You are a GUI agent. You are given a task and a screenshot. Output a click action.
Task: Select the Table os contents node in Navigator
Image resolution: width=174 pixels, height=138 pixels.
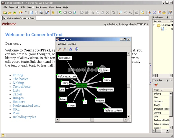[113, 110]
